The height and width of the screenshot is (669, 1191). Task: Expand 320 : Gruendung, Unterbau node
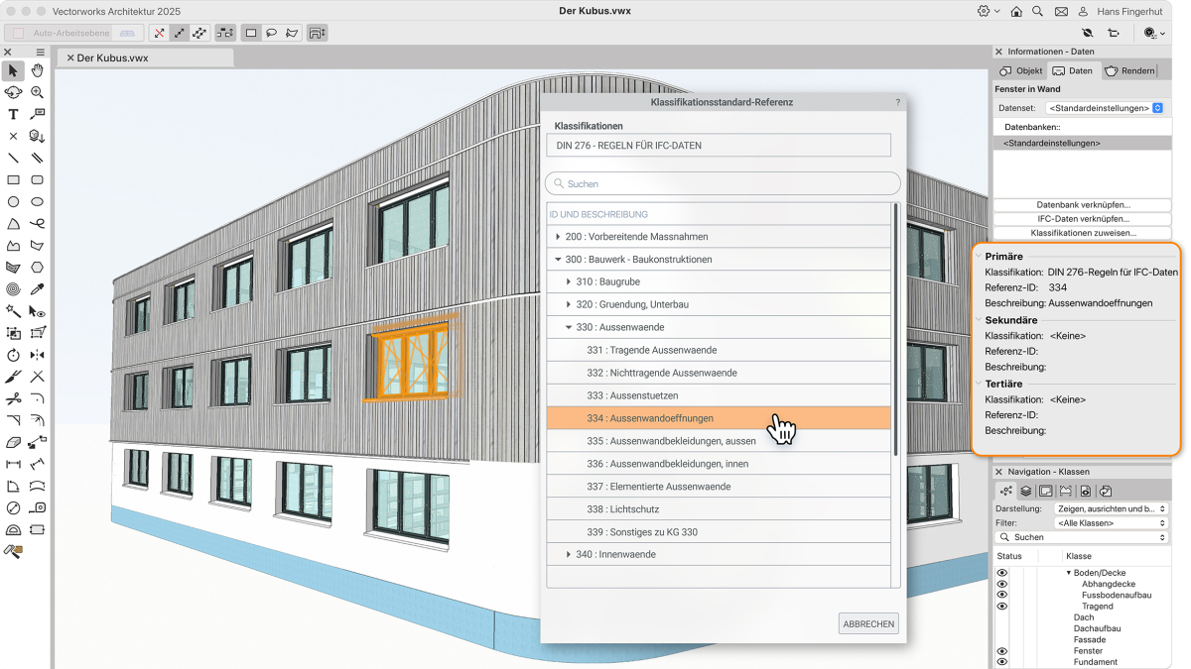point(569,304)
